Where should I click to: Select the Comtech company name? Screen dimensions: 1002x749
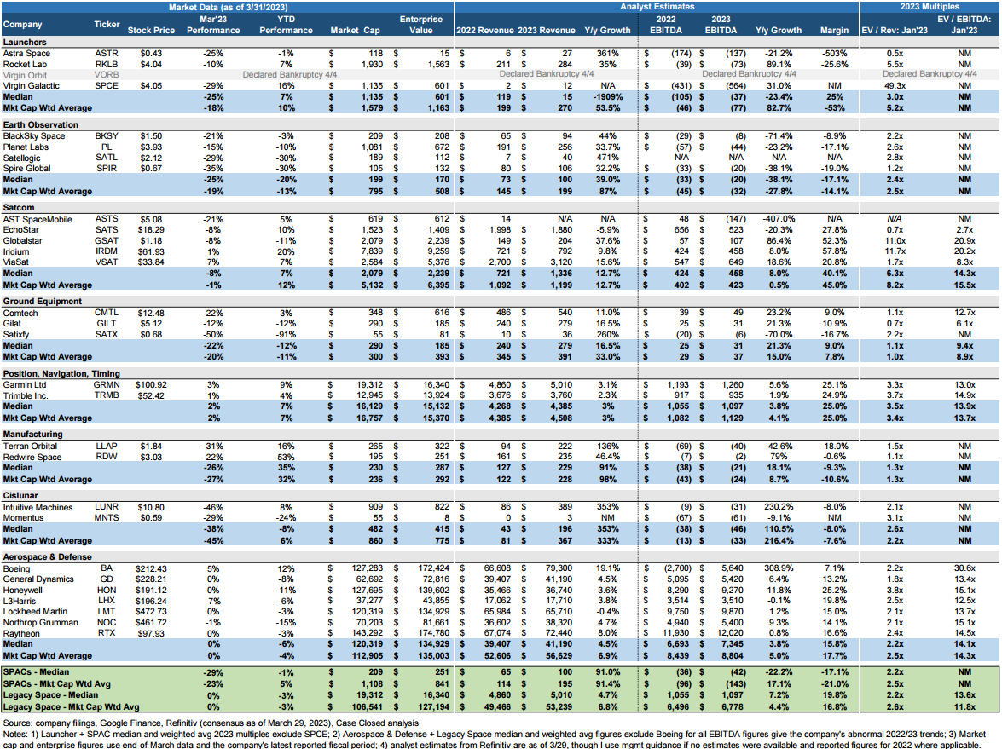[x=20, y=313]
